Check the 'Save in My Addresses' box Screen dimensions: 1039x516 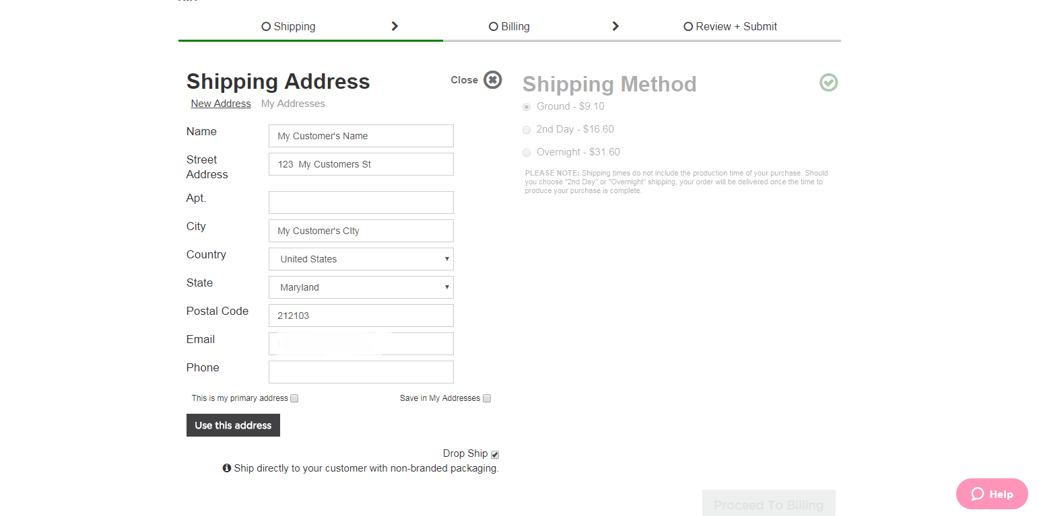(487, 398)
